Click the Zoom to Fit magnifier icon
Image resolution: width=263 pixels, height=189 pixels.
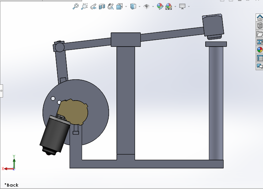pyautogui.click(x=76, y=6)
